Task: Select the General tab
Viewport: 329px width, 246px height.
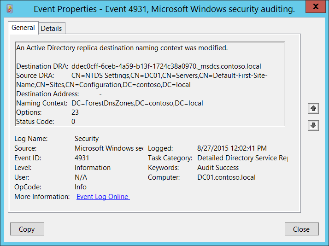Action: pos(23,28)
